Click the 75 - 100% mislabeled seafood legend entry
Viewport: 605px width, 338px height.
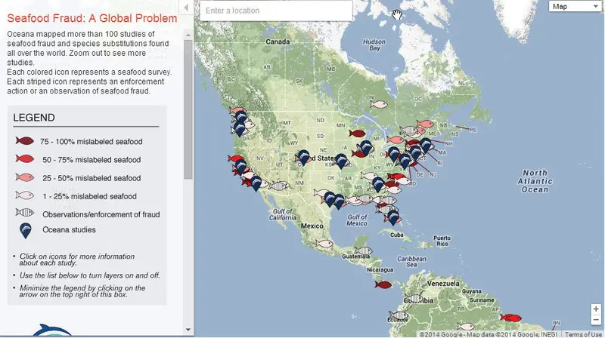point(79,141)
